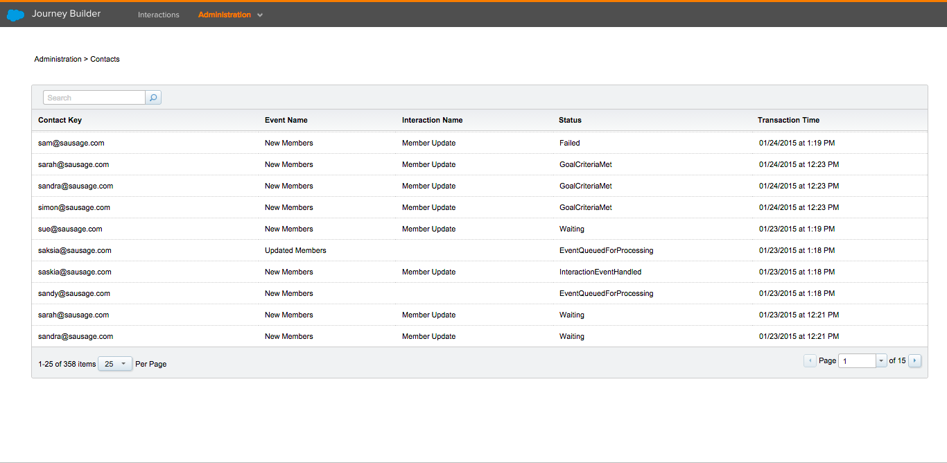Open the page number dropdown arrow
Screen dimensions: 947x463
[x=881, y=360]
